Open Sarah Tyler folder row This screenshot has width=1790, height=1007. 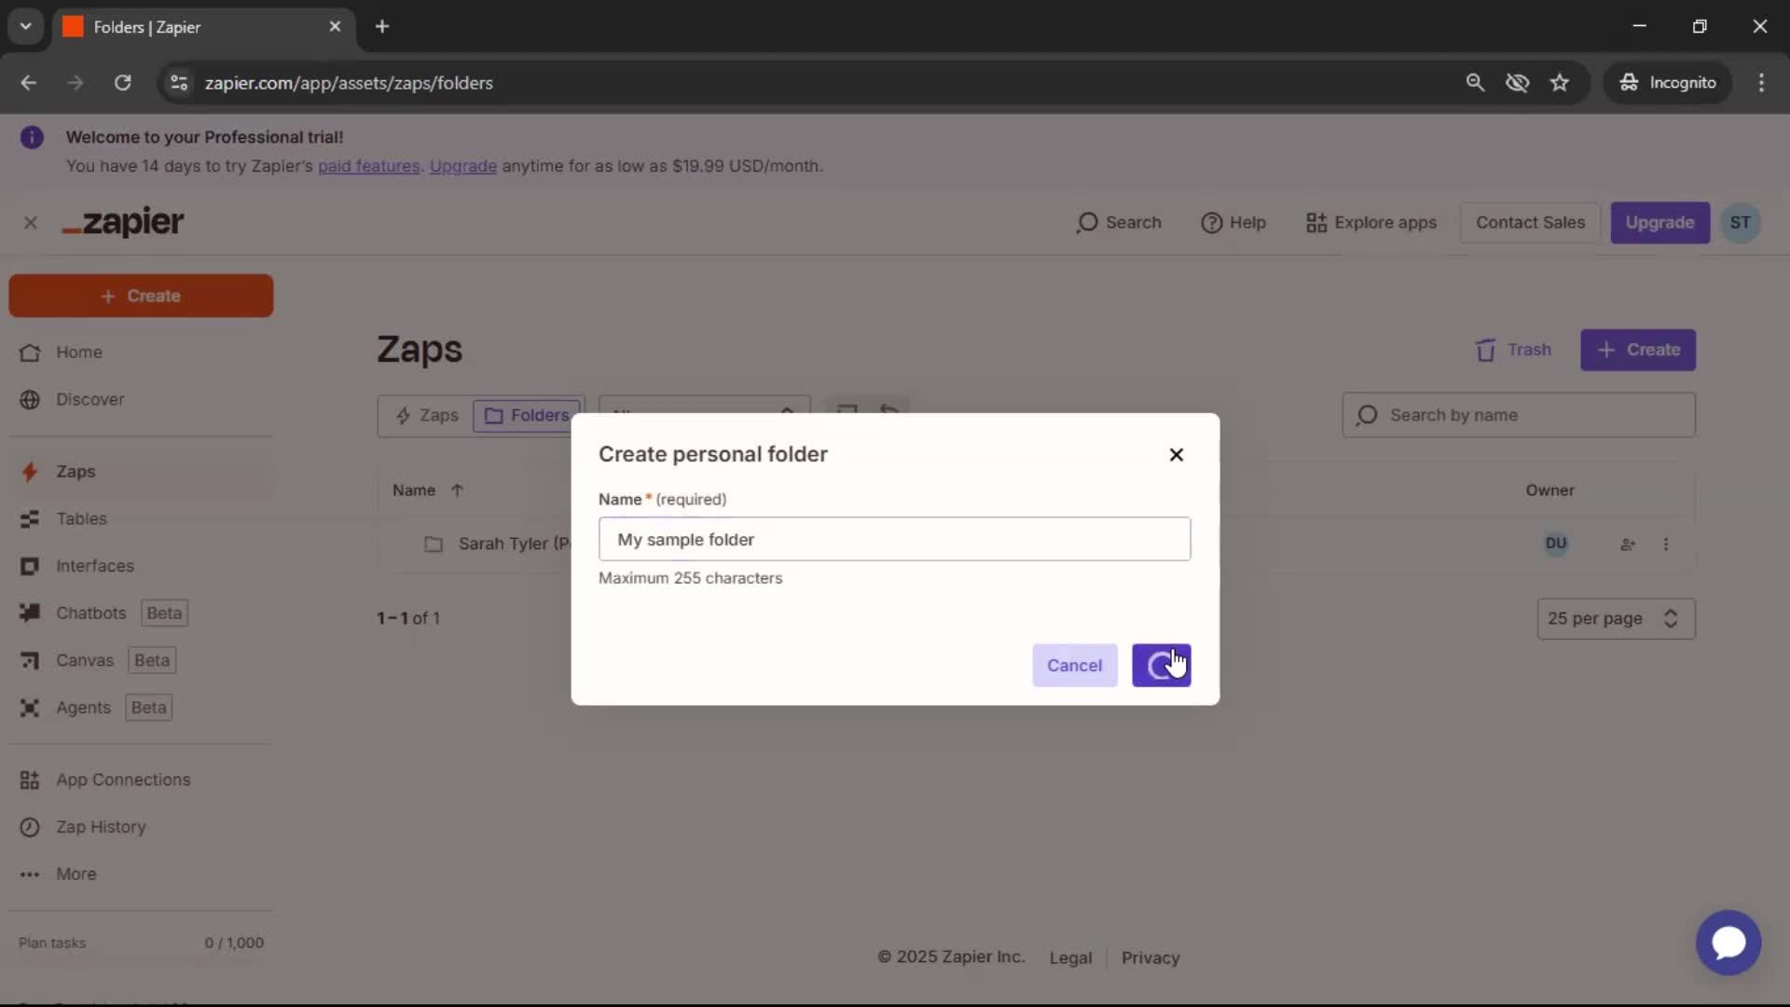[1036, 544]
